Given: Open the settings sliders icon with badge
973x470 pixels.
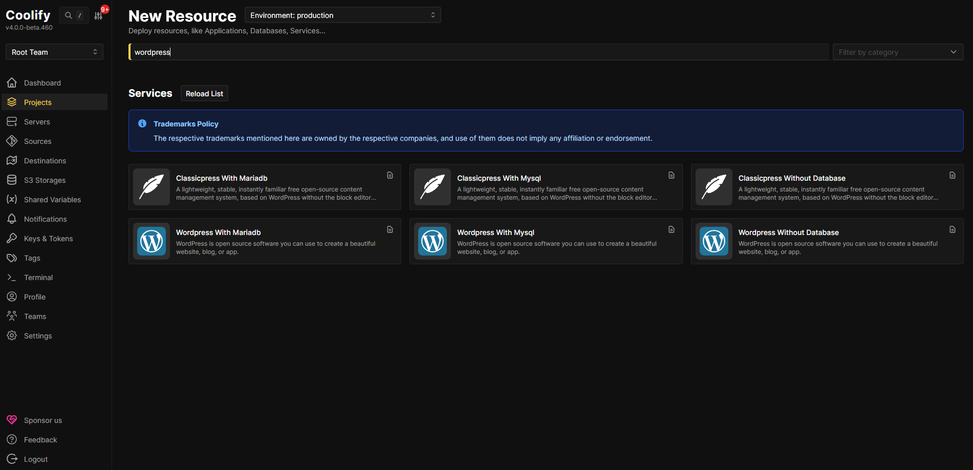Looking at the screenshot, I should (x=98, y=15).
